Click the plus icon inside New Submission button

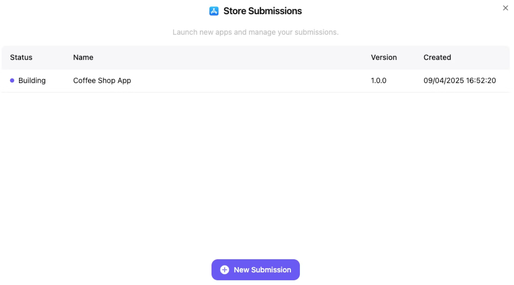coord(224,269)
